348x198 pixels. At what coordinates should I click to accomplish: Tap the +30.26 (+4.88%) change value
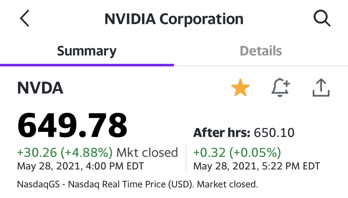(65, 152)
